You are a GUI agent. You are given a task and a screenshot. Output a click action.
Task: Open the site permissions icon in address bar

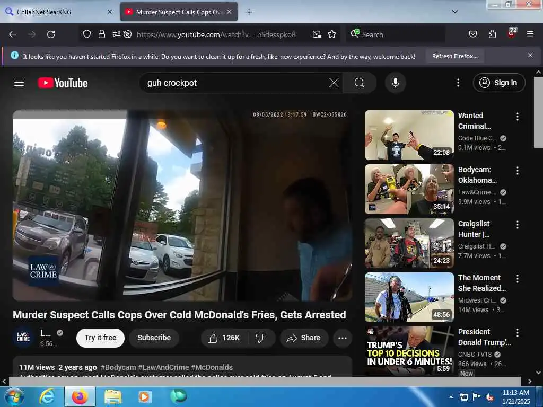click(x=116, y=34)
